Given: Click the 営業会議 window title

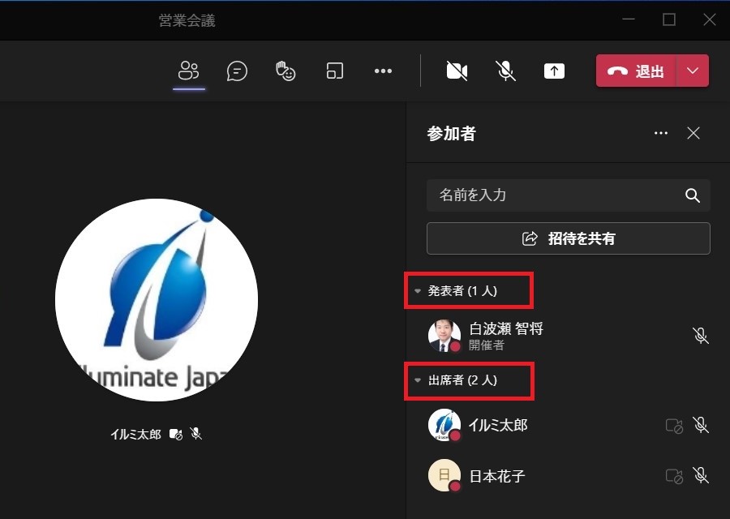Looking at the screenshot, I should click(187, 20).
